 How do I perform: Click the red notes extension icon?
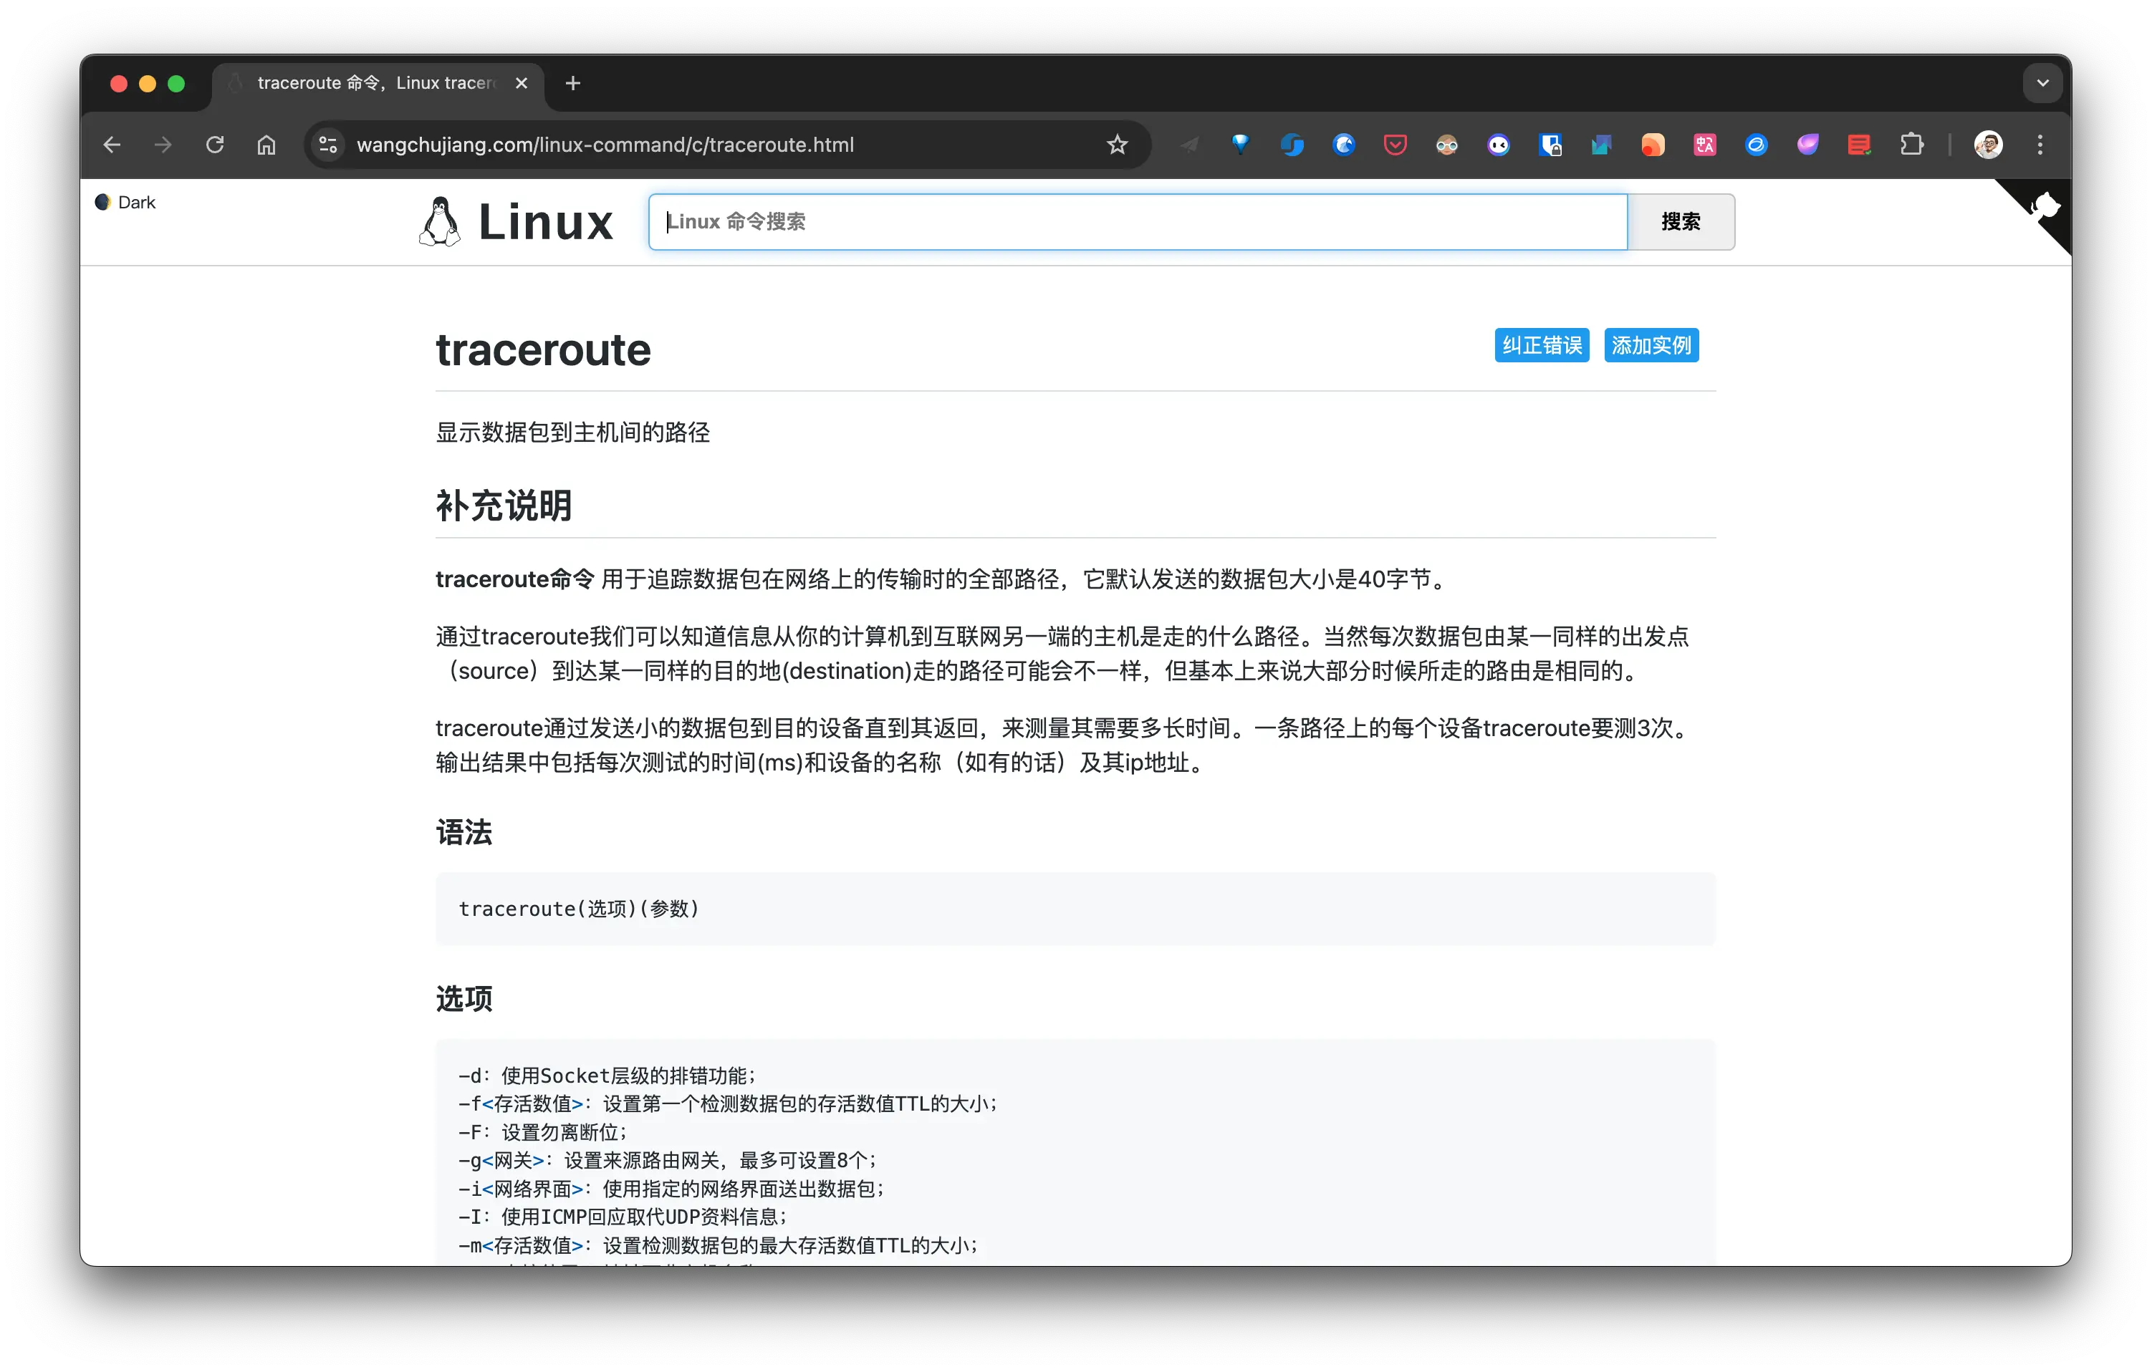[x=1860, y=144]
